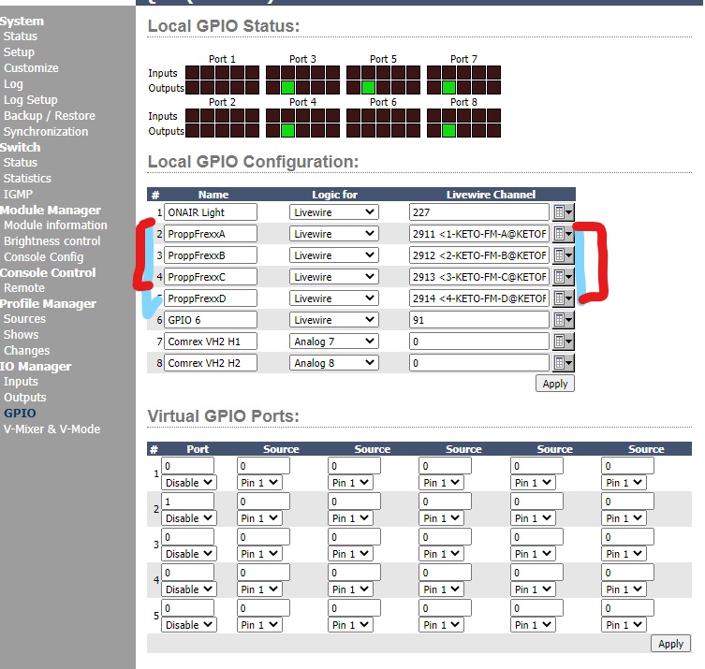The image size is (705, 669).
Task: Open Logic for dropdown showing Analog 7
Action: pyautogui.click(x=333, y=342)
